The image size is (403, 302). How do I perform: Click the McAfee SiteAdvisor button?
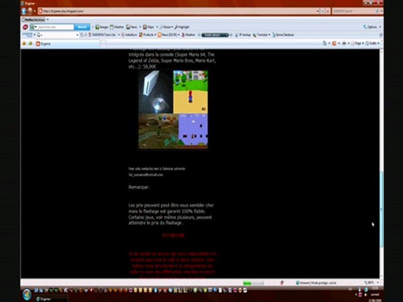click(34, 20)
